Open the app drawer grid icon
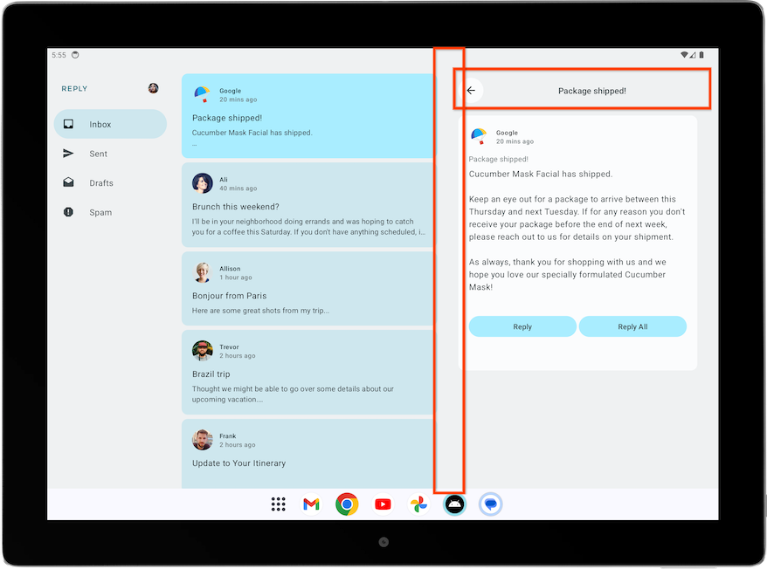The width and height of the screenshot is (767, 569). click(x=279, y=504)
